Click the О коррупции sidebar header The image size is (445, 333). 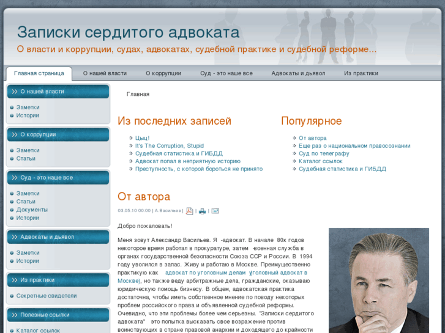(58, 134)
